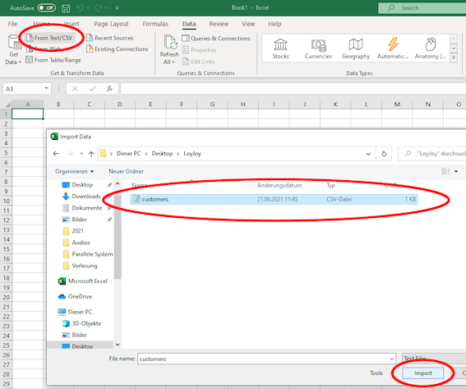
Task: Open Queries & Connections pane
Action: pyautogui.click(x=216, y=39)
